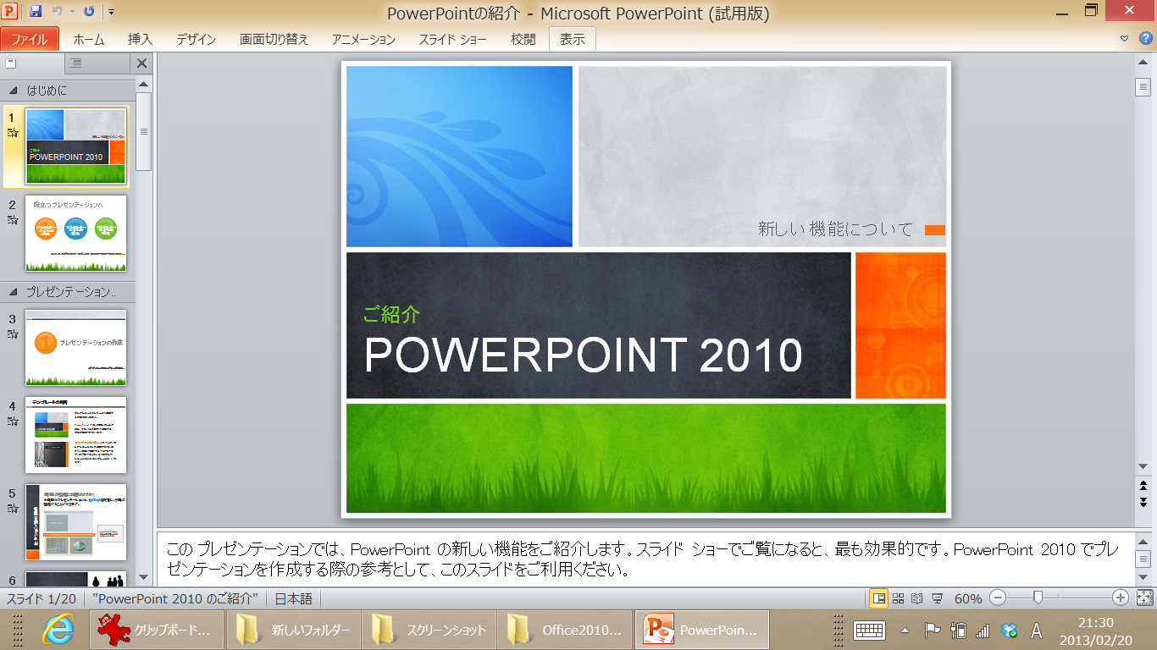Click the thumbnail pane scroll-up arrow

coord(143,84)
